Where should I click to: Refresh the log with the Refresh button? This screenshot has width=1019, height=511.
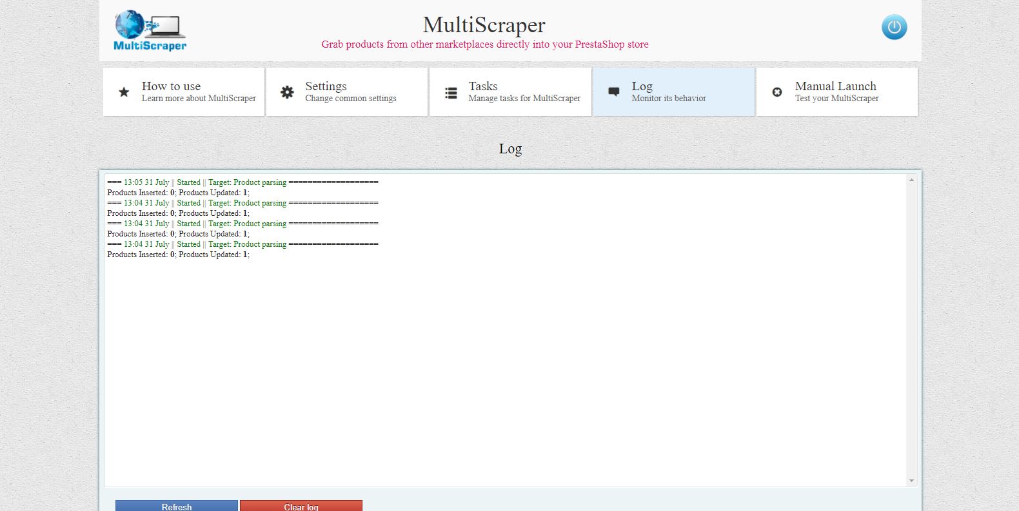[177, 506]
